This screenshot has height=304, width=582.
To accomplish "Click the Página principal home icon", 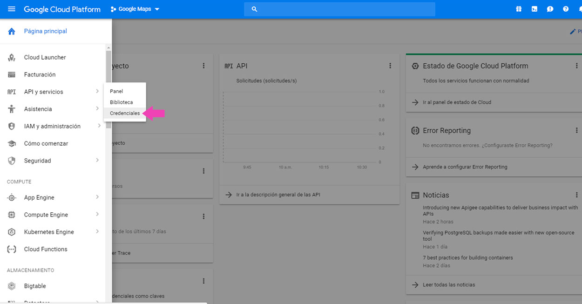I will 12,31.
